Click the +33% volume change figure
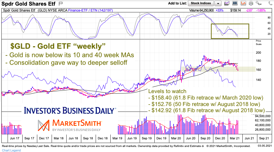 [x=220, y=10]
